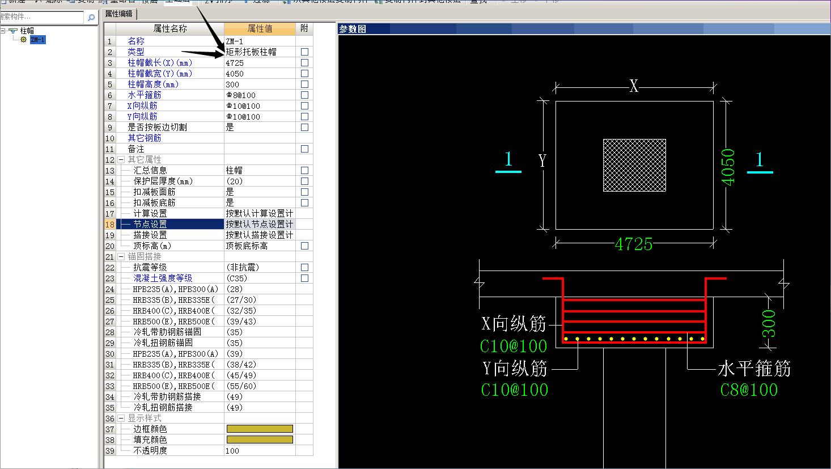Image resolution: width=831 pixels, height=469 pixels.
Task: Edit the 柱帽截长(X) value 4725
Action: coord(260,63)
